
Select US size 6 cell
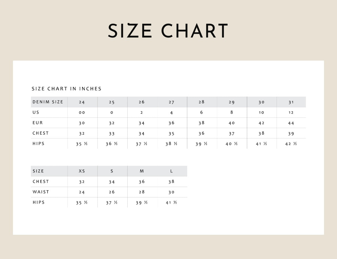point(201,112)
